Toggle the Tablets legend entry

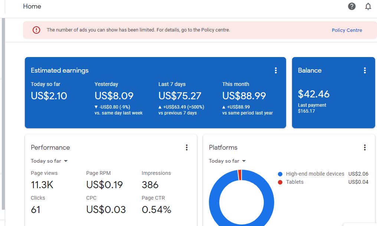295,182
